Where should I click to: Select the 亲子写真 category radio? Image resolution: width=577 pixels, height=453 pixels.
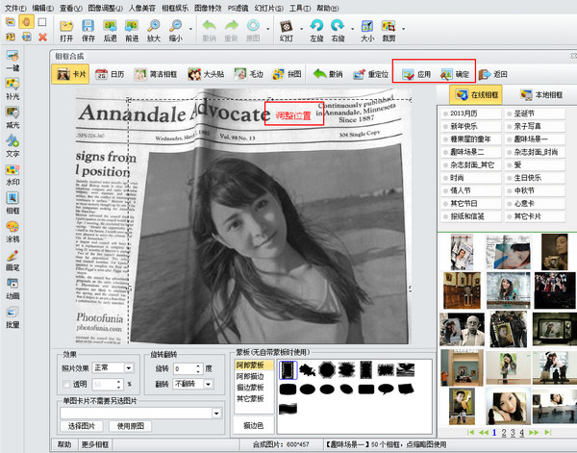click(x=510, y=127)
